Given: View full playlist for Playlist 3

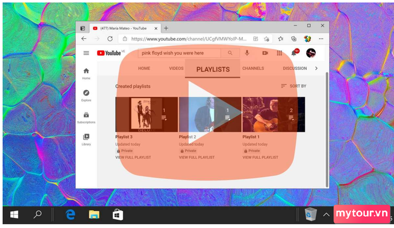Looking at the screenshot, I should click(x=133, y=158).
